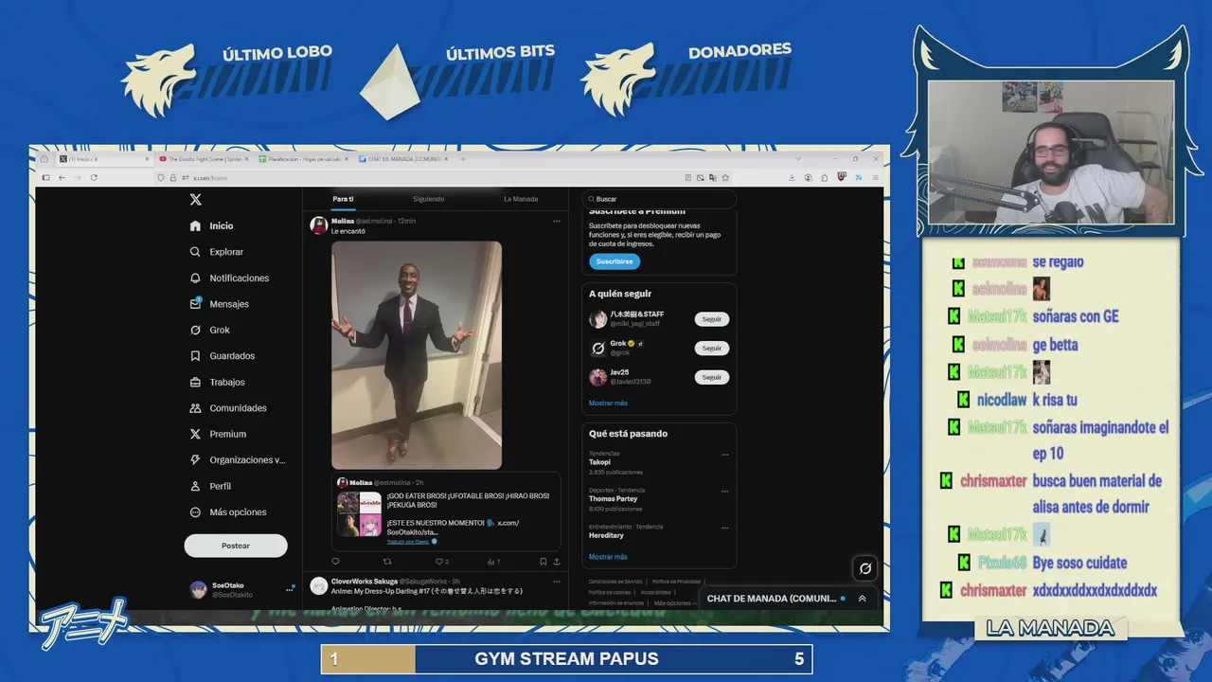Click the Suscribirse button
Viewport: 1212px width, 682px height.
coord(615,261)
